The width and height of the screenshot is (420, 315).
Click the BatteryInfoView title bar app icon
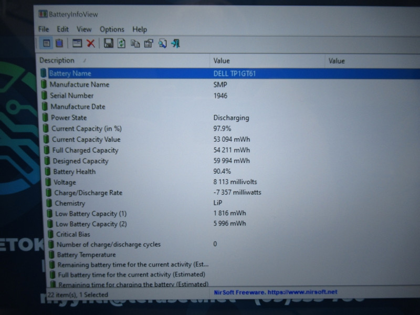point(43,14)
